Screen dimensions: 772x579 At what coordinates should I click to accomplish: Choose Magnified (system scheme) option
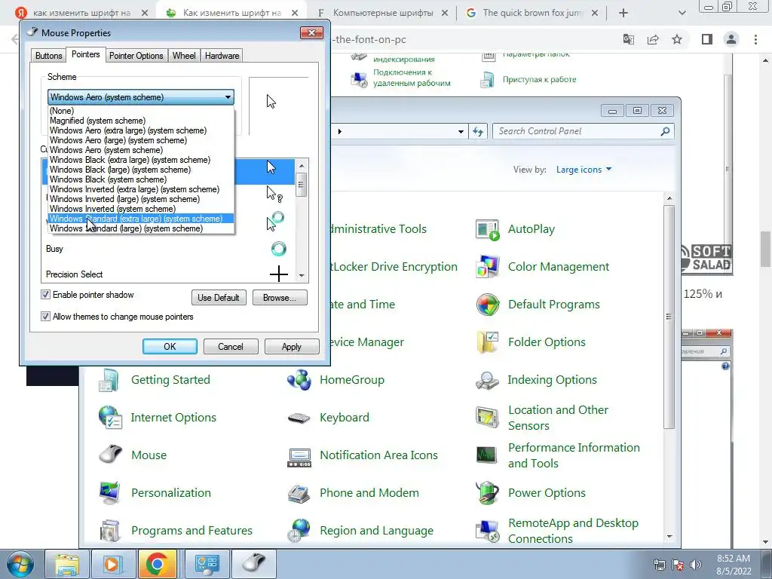(141, 121)
